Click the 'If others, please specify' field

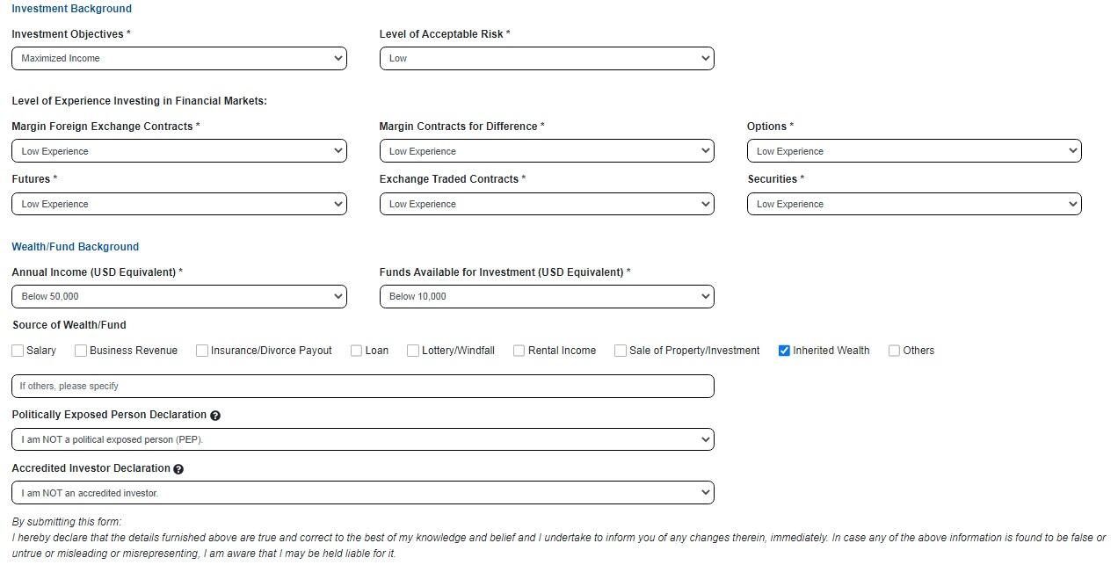click(x=363, y=387)
